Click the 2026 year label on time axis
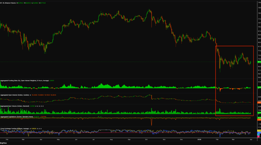The height and width of the screenshot is (145, 261). (x=200, y=139)
